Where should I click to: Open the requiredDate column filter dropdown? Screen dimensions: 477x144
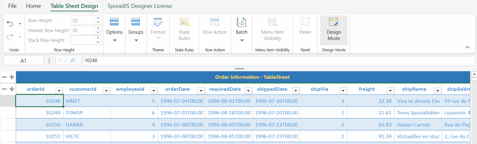tap(248, 91)
